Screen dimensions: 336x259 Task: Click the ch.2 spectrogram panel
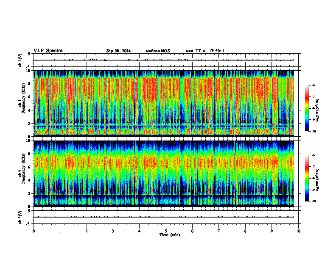[x=164, y=174]
